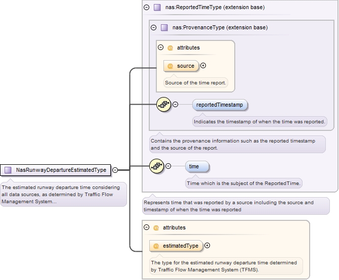This screenshot has height=280, width=339.
Task: Select the reportedTimestamp element
Action: [x=220, y=105]
